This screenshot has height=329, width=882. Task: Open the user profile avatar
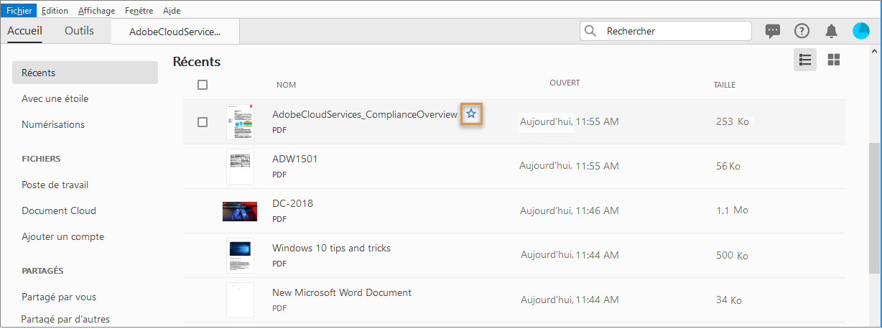tap(861, 31)
